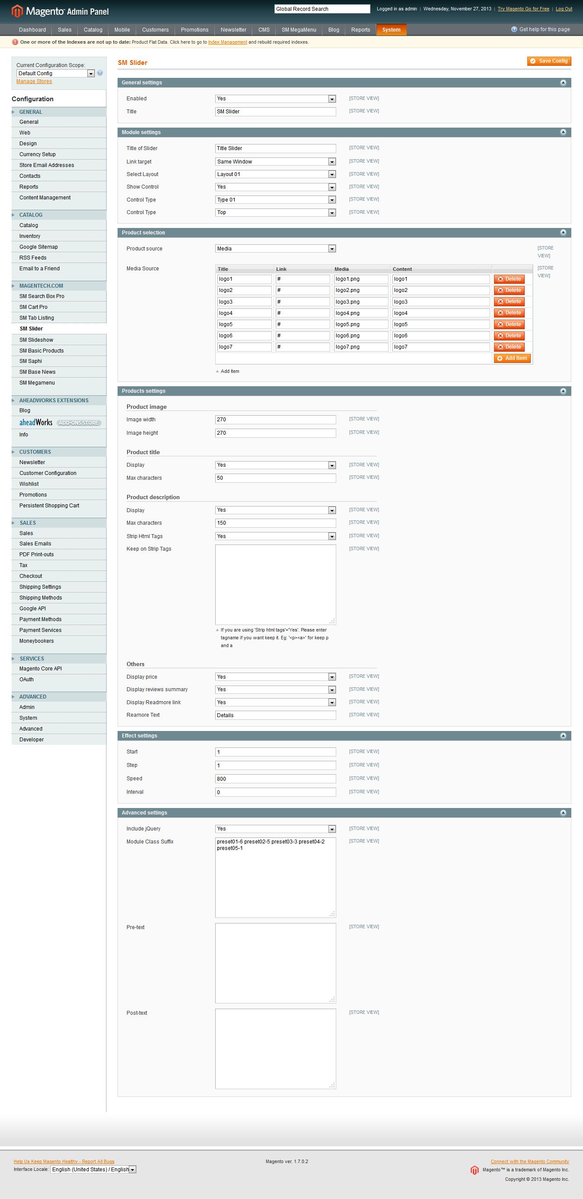
Task: Collapse the Module settings section arrow icon
Action: click(x=563, y=132)
